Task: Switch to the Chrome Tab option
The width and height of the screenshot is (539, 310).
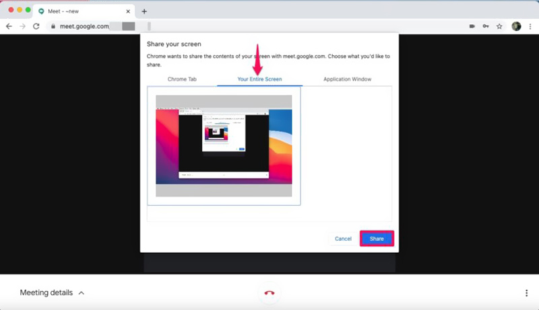Action: click(x=182, y=79)
